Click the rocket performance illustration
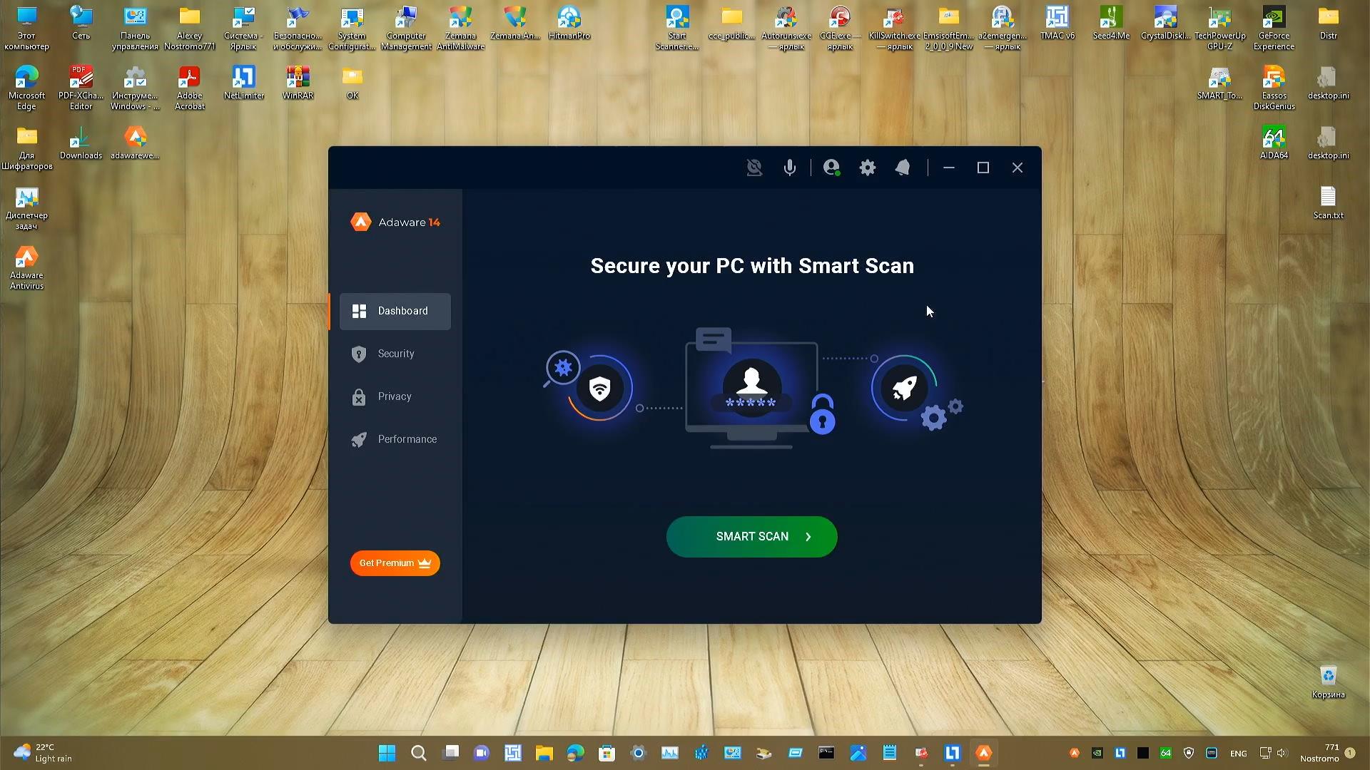Image resolution: width=1370 pixels, height=770 pixels. point(903,389)
